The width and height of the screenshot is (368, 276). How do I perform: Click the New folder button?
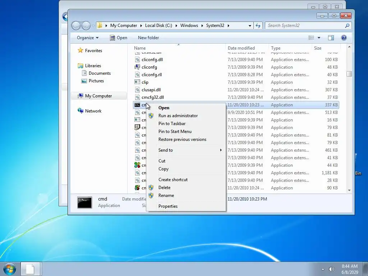click(x=148, y=37)
